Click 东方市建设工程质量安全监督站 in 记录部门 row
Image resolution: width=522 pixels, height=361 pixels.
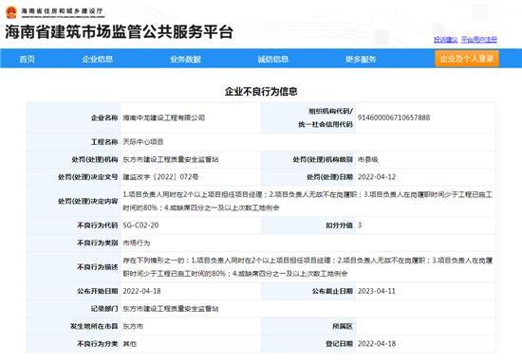point(171,309)
